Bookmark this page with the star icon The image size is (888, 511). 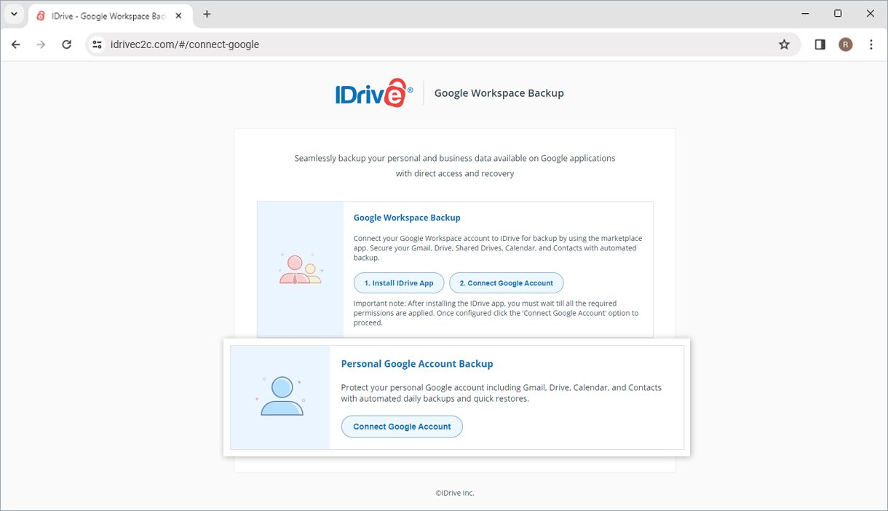point(784,44)
